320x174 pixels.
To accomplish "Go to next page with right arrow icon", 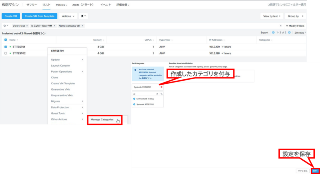I will pyautogui.click(x=289, y=32).
